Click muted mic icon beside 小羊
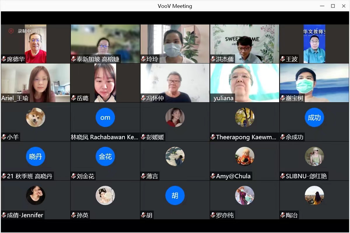 pos(4,137)
